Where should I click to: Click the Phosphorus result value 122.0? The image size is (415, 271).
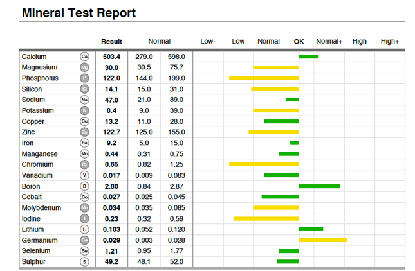[111, 78]
